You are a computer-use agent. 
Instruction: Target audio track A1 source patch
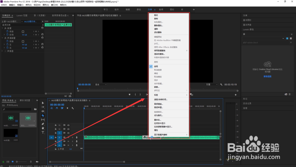coord(51,138)
